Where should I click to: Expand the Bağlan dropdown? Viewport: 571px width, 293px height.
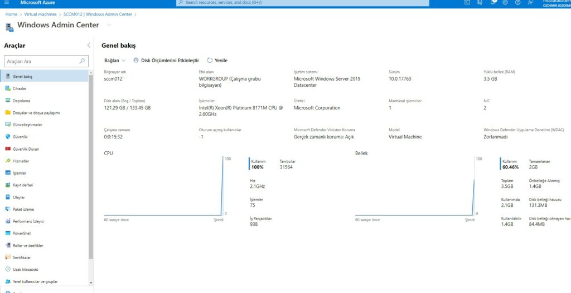[x=115, y=61]
